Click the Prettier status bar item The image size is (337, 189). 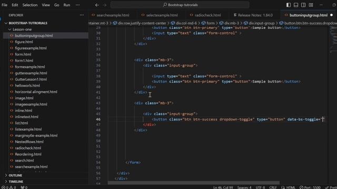coord(331,187)
